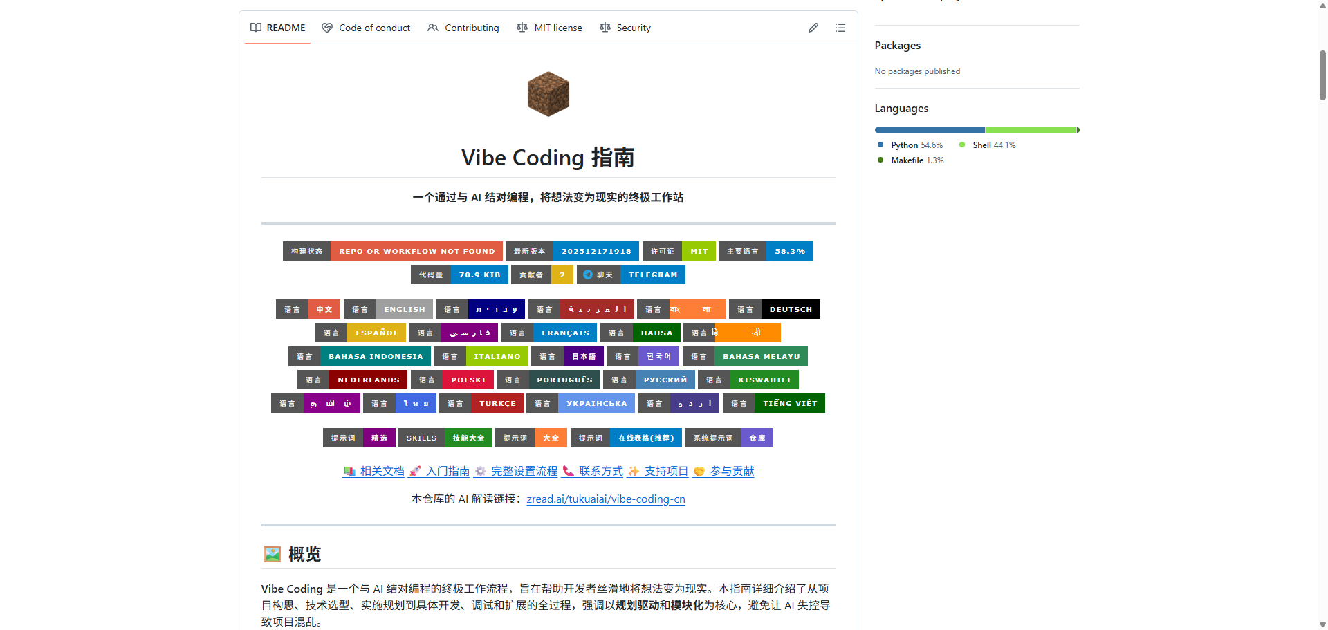Open the 提示词 精选 badge
This screenshot has height=630, width=1328.
(359, 438)
